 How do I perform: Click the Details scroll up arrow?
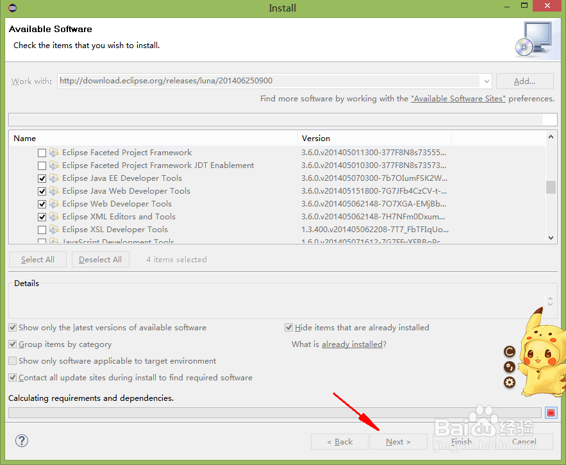tap(550, 298)
